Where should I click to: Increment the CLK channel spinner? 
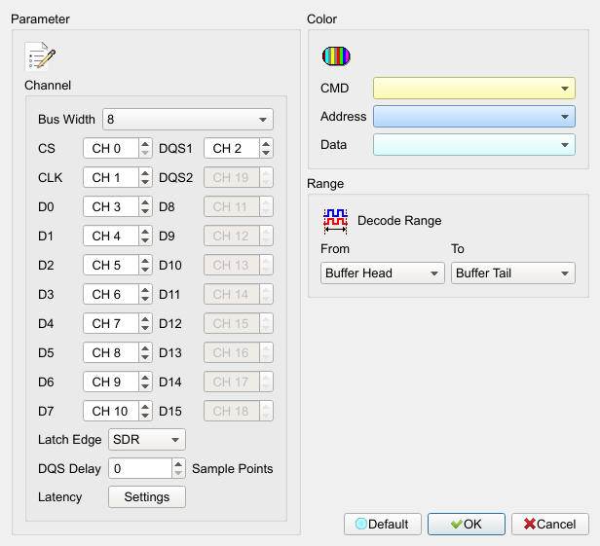145,173
